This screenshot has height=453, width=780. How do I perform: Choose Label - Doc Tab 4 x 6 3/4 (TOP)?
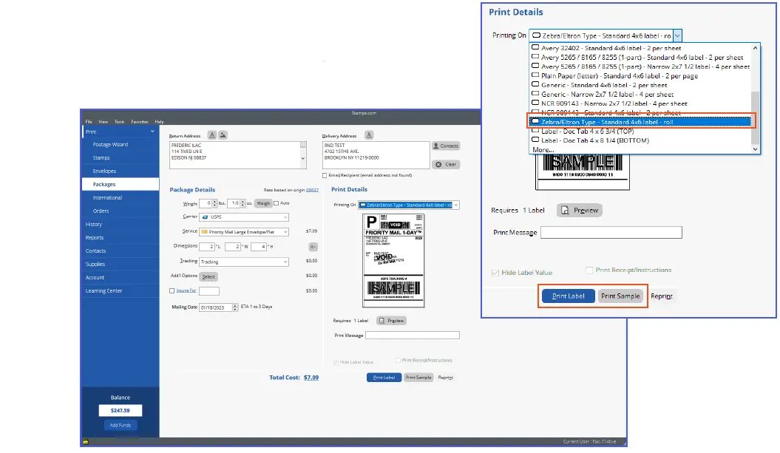pos(641,132)
